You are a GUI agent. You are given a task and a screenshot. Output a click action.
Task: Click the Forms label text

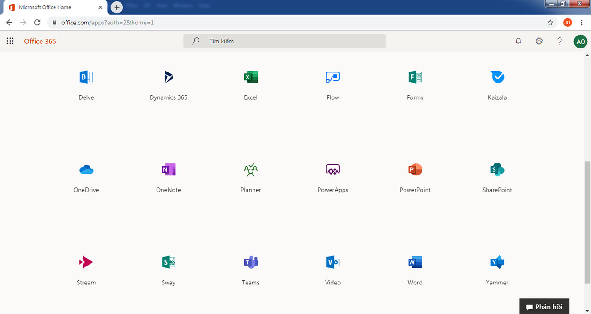click(415, 97)
